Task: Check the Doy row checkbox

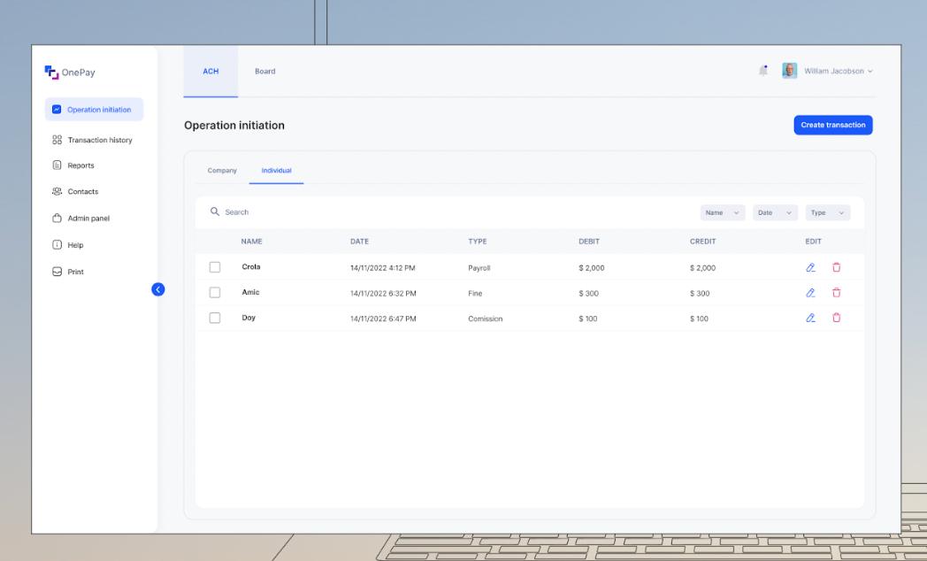Action: tap(214, 319)
